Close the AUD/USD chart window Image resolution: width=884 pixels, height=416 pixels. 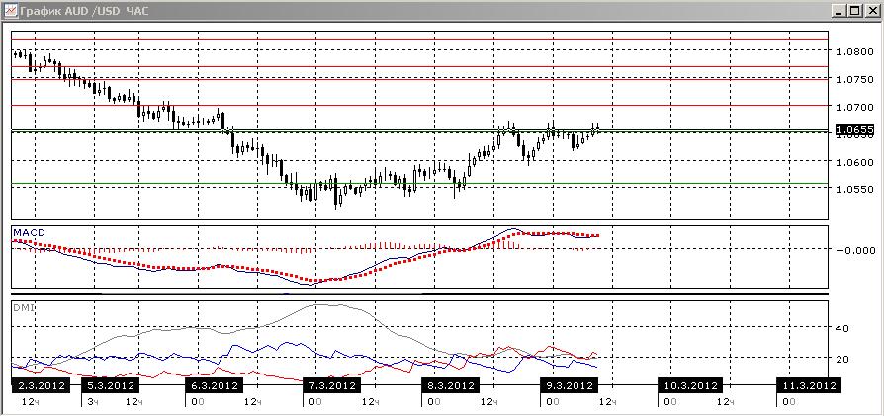[x=871, y=10]
